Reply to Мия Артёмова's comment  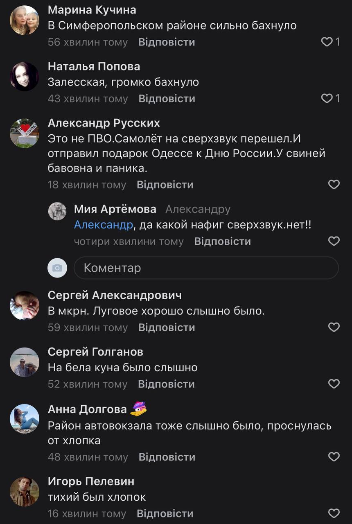pyautogui.click(x=222, y=242)
